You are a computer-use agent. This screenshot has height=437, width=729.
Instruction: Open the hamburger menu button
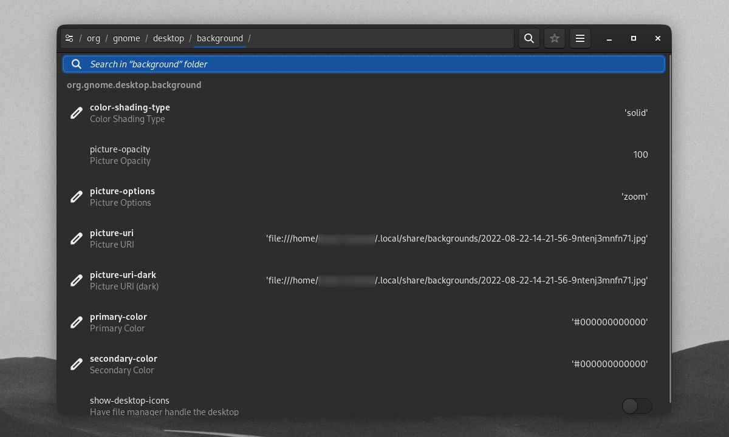pyautogui.click(x=580, y=38)
